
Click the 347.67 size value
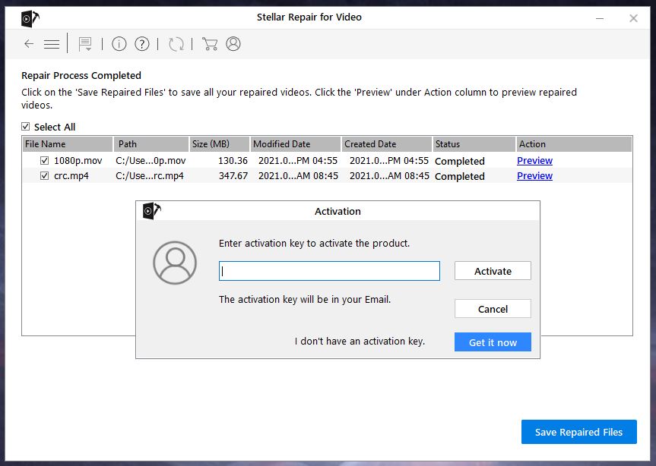click(x=233, y=176)
